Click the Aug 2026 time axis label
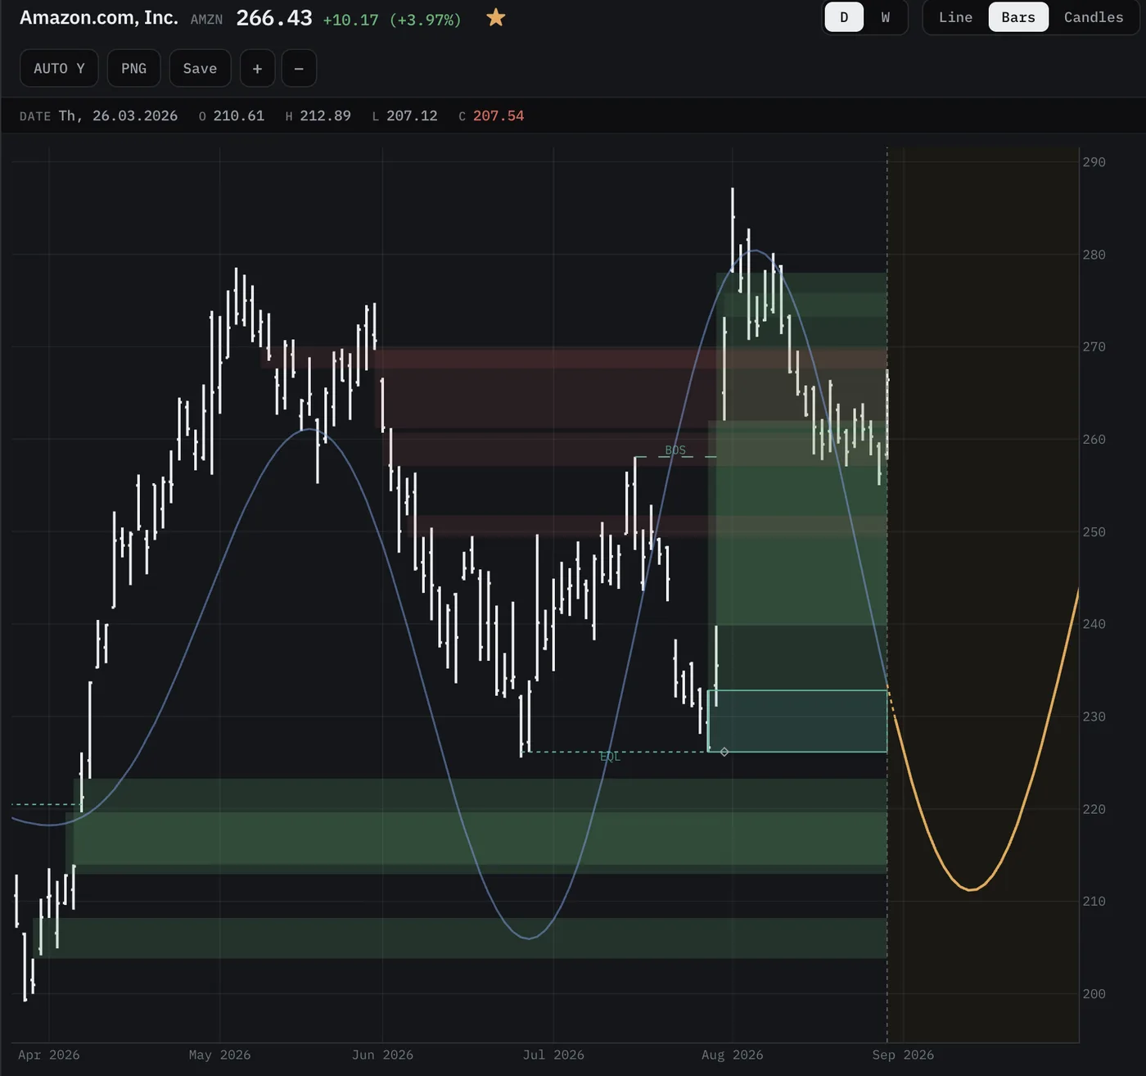 [732, 1055]
